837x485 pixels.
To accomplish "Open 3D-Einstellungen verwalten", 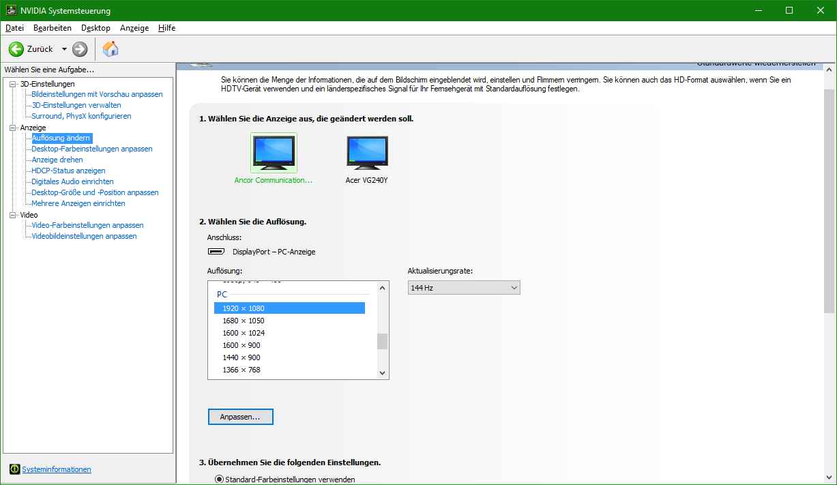I will coord(76,105).
